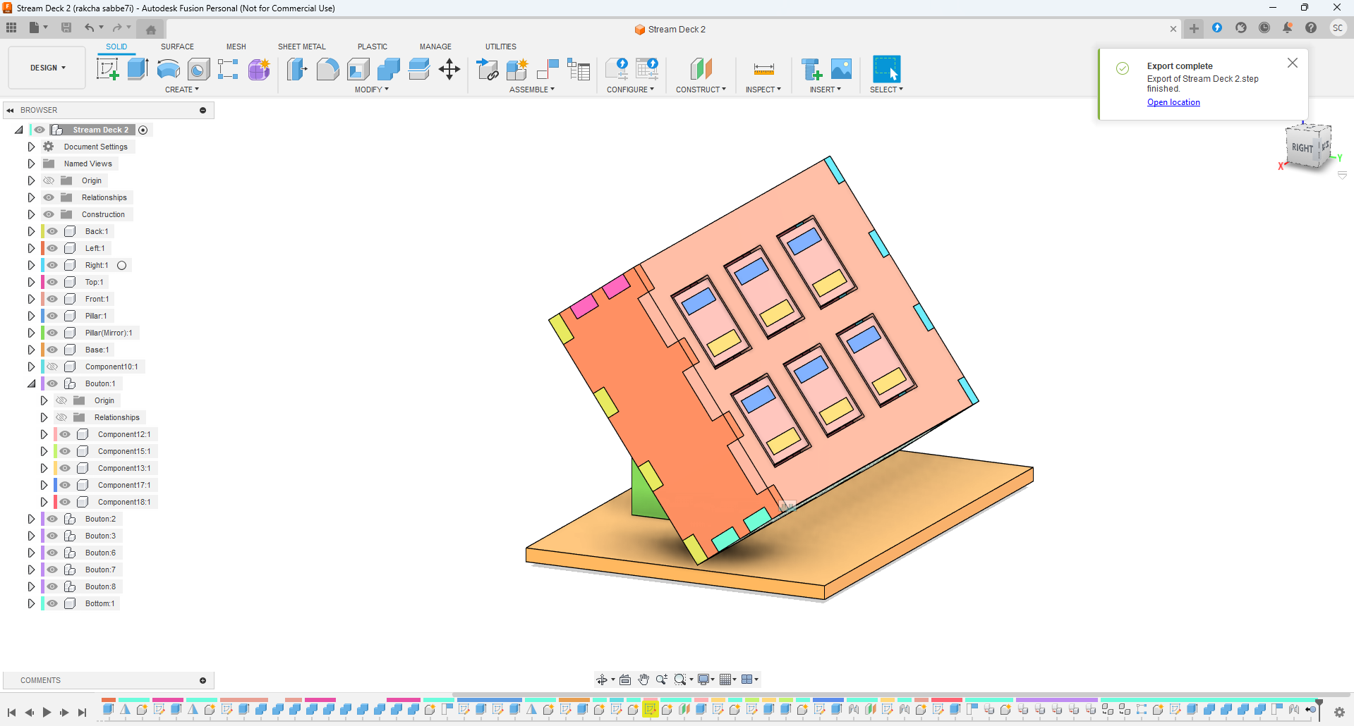The image size is (1354, 726).
Task: Collapse the Bouton:1 component tree
Action: pyautogui.click(x=31, y=383)
